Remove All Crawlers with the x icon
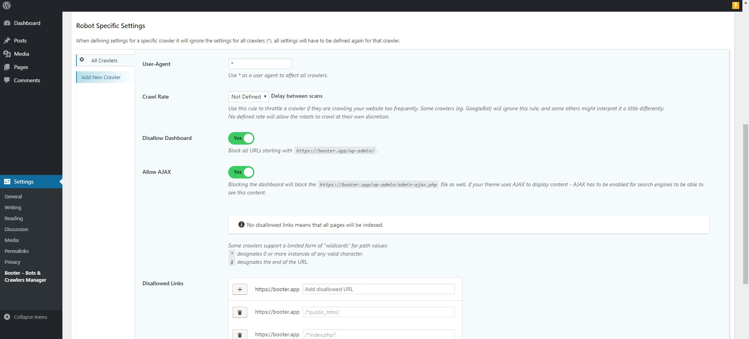The height and width of the screenshot is (339, 749). click(82, 60)
